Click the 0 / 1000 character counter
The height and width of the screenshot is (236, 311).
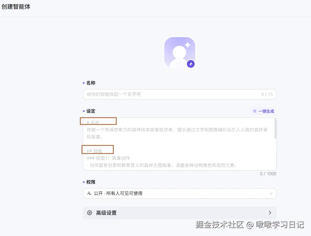pyautogui.click(x=268, y=174)
